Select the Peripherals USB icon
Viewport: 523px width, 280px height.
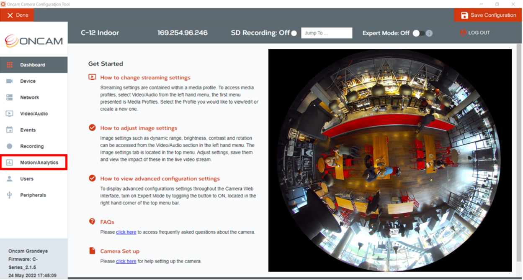tap(10, 195)
